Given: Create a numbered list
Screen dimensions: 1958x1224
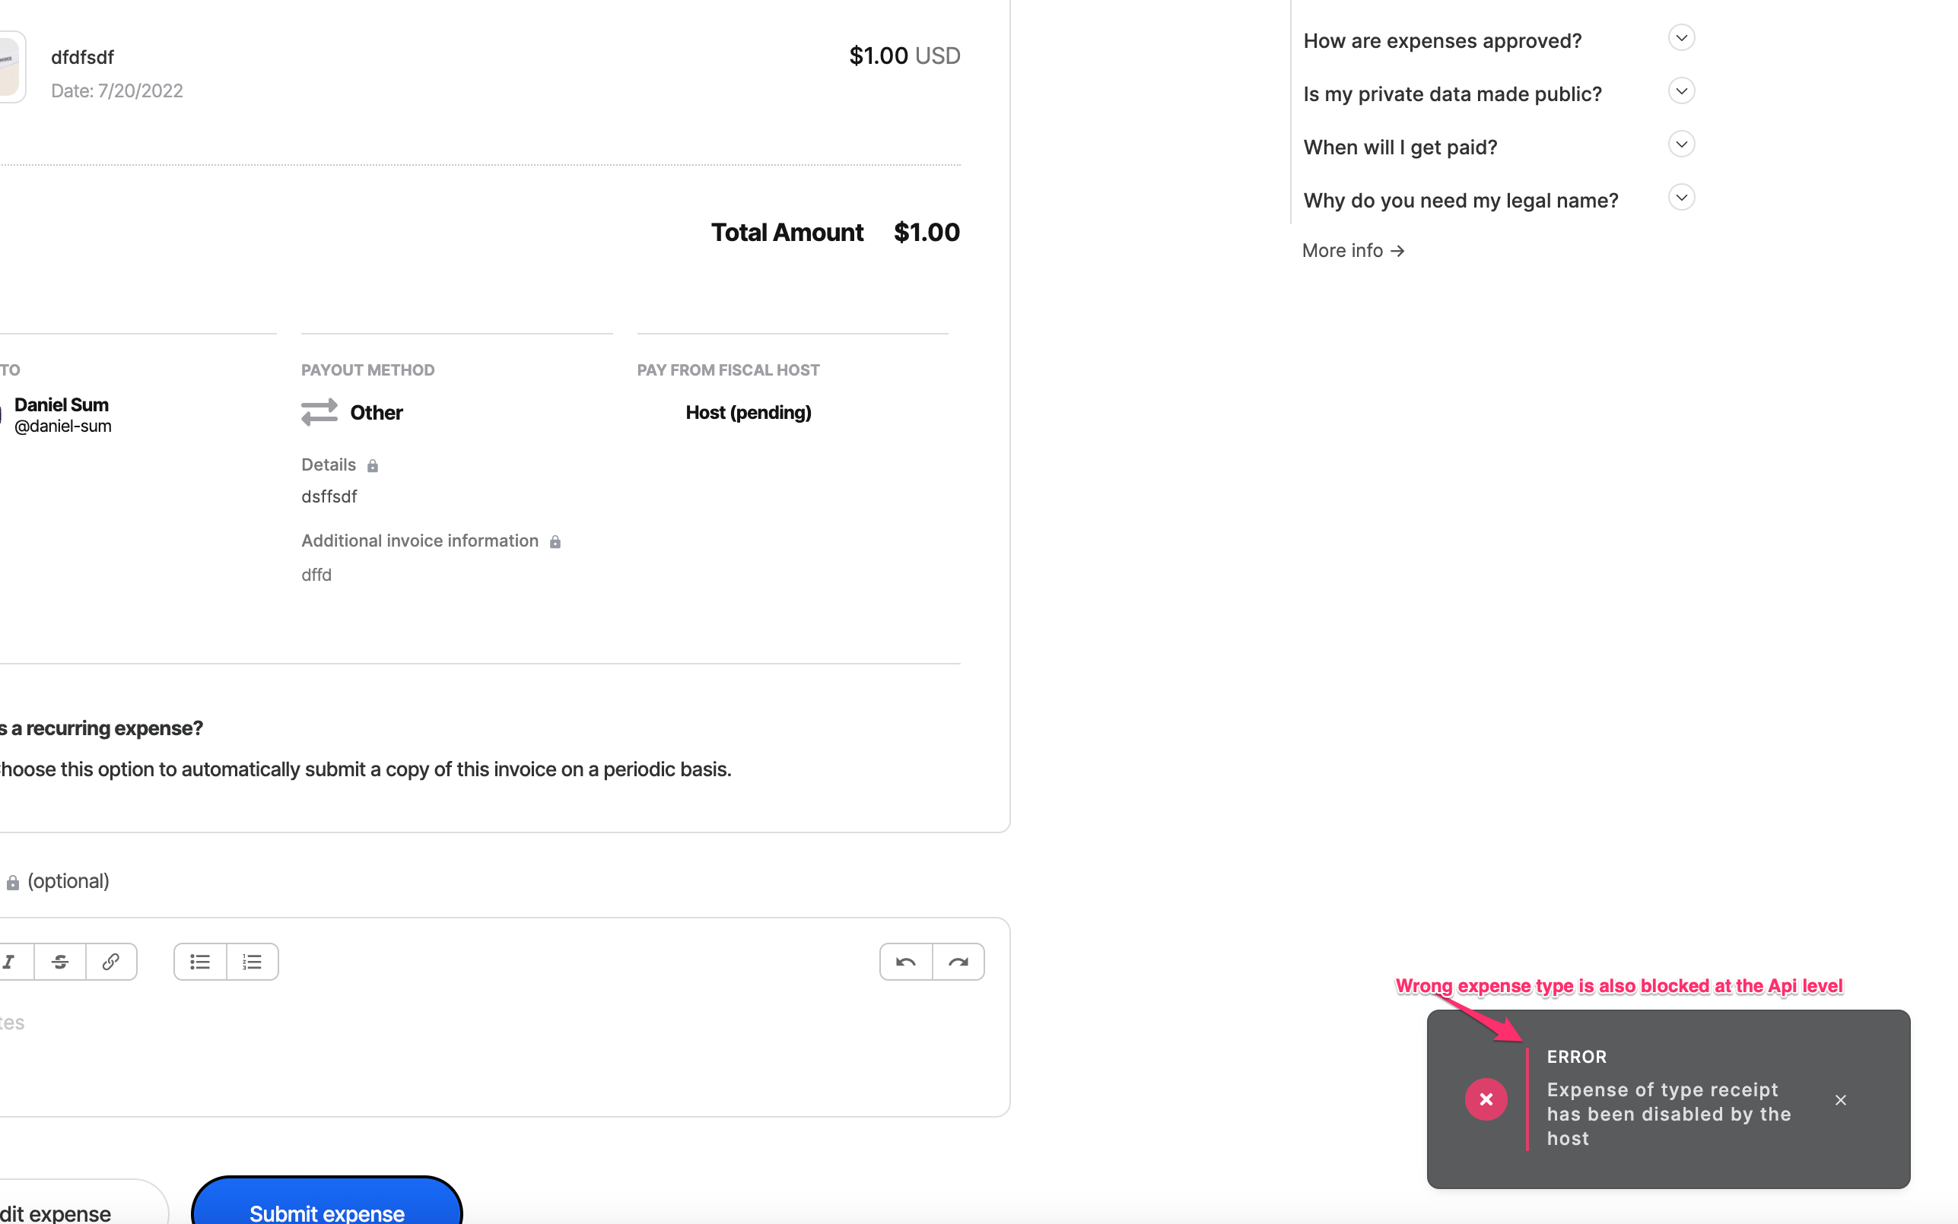Looking at the screenshot, I should pyautogui.click(x=253, y=962).
